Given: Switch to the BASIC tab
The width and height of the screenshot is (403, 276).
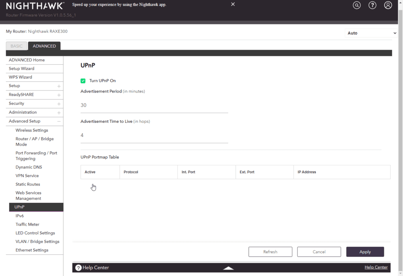Looking at the screenshot, I should 17,46.
